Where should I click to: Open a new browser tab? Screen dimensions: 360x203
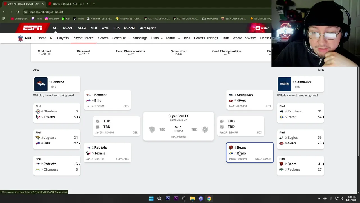coord(94,4)
